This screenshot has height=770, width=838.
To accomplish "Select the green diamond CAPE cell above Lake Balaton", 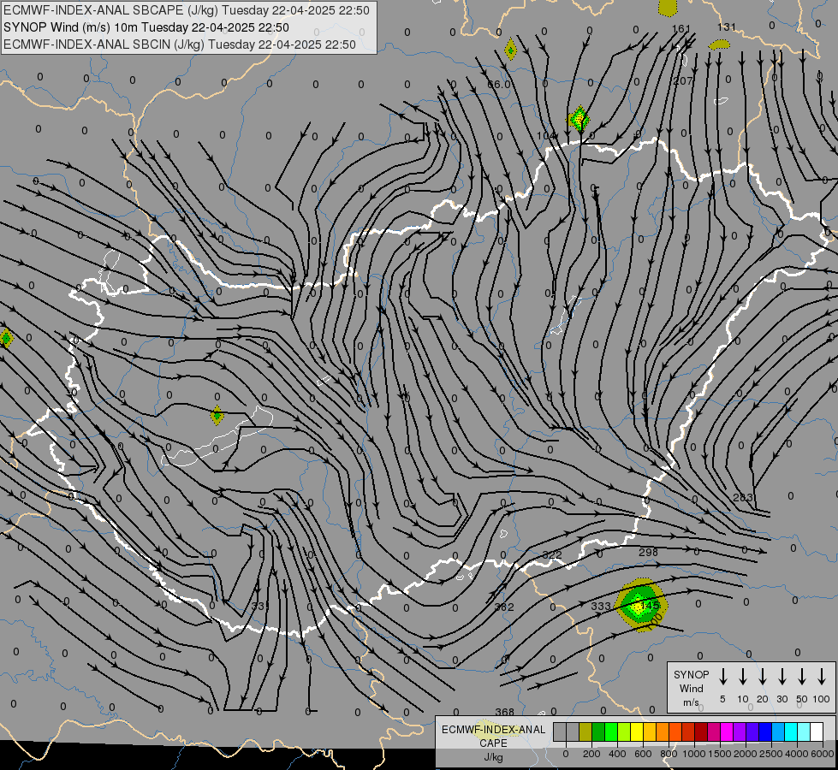I will [217, 415].
